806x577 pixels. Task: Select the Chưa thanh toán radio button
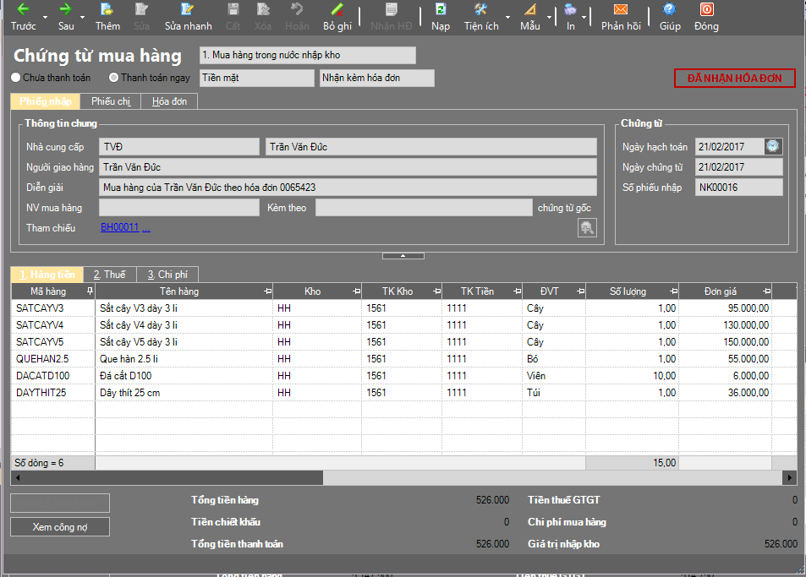click(16, 78)
